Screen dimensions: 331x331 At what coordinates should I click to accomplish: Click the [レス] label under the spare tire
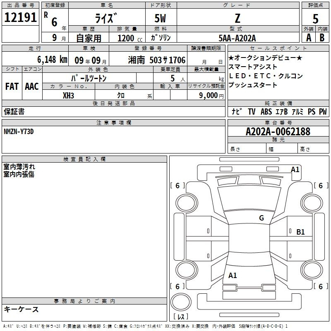[x=182, y=317]
